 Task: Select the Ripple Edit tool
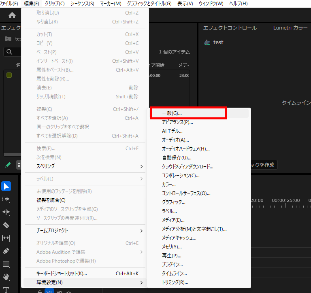click(x=6, y=212)
